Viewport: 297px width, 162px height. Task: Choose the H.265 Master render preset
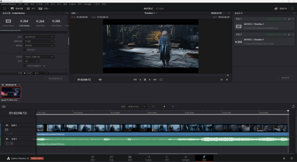(x=56, y=22)
